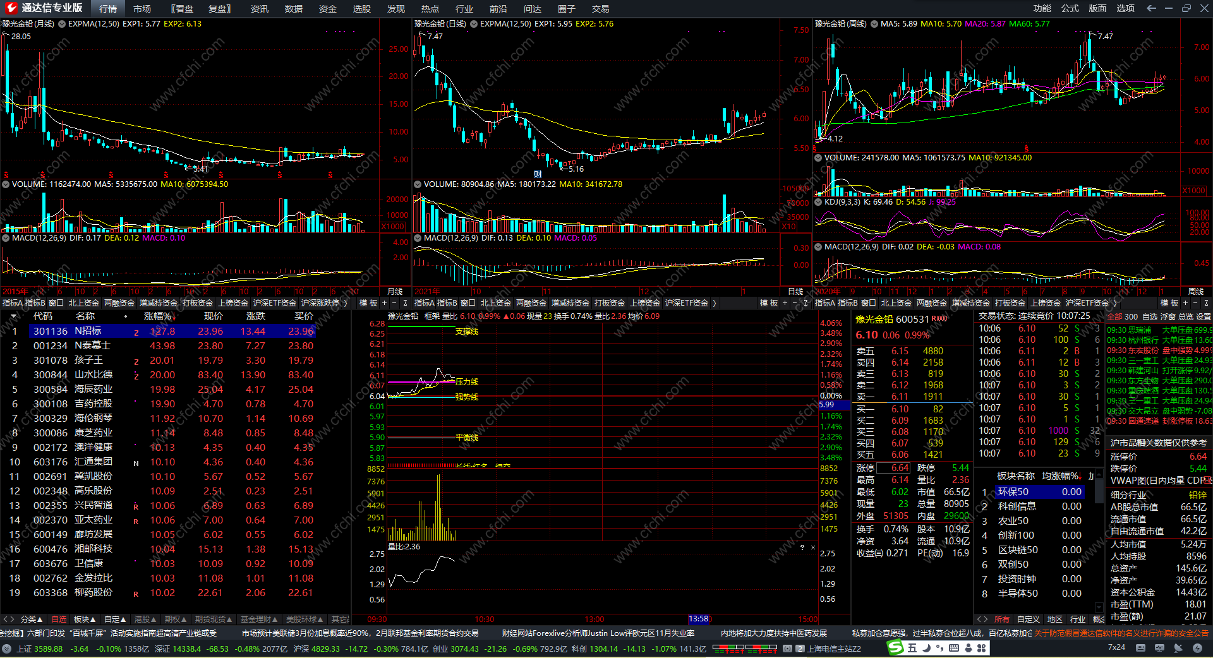Click the 通达信 red logo icon
This screenshot has height=658, width=1213.
(x=11, y=8)
